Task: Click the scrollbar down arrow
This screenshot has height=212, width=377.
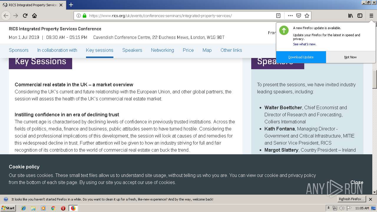Action: (375, 192)
